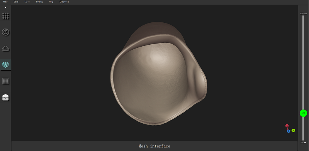Click the grayed-out Open menu item
This screenshot has height=151, width=309.
27,2
